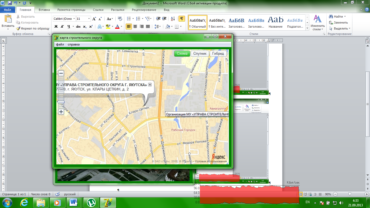This screenshot has height=208, width=370.
Task: Select the Print Layout view button in the status bar
Action: click(300, 194)
